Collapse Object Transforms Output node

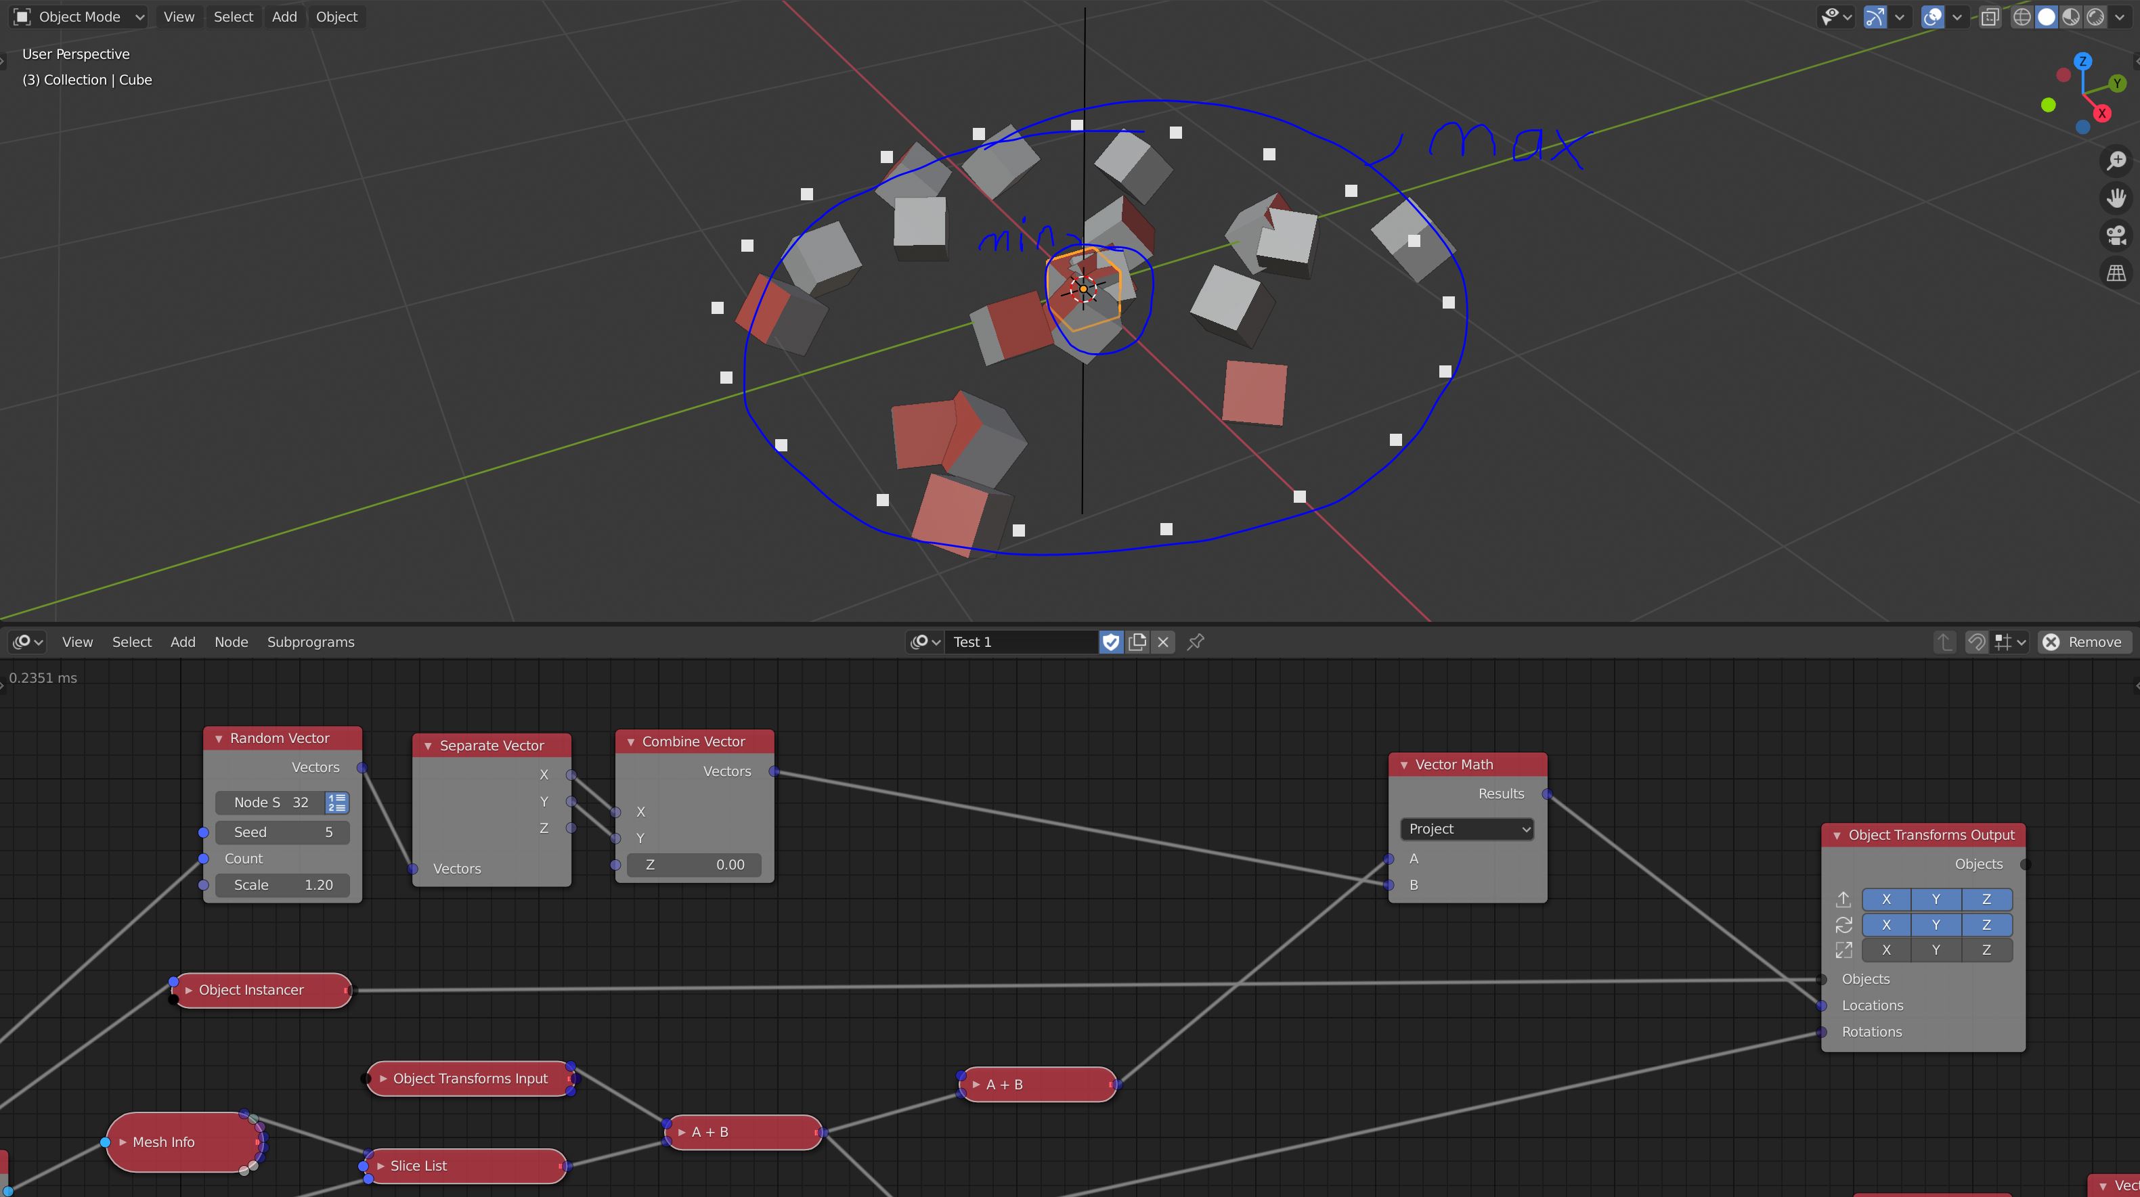coord(1837,835)
